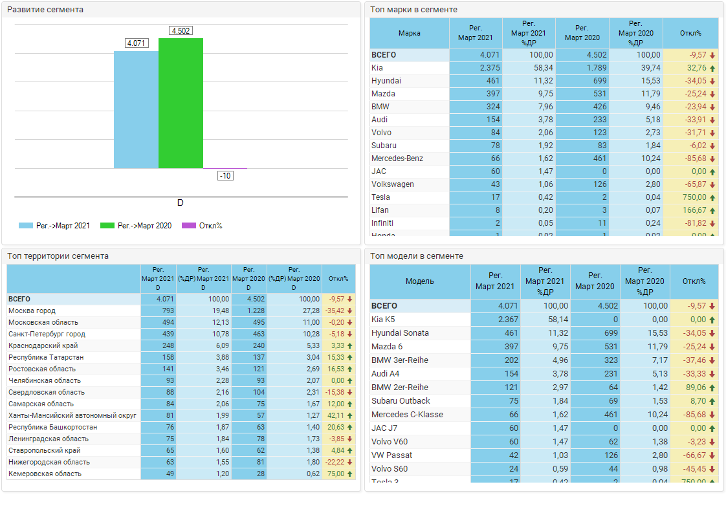
Task: Select the Марка column header
Action: tap(409, 33)
